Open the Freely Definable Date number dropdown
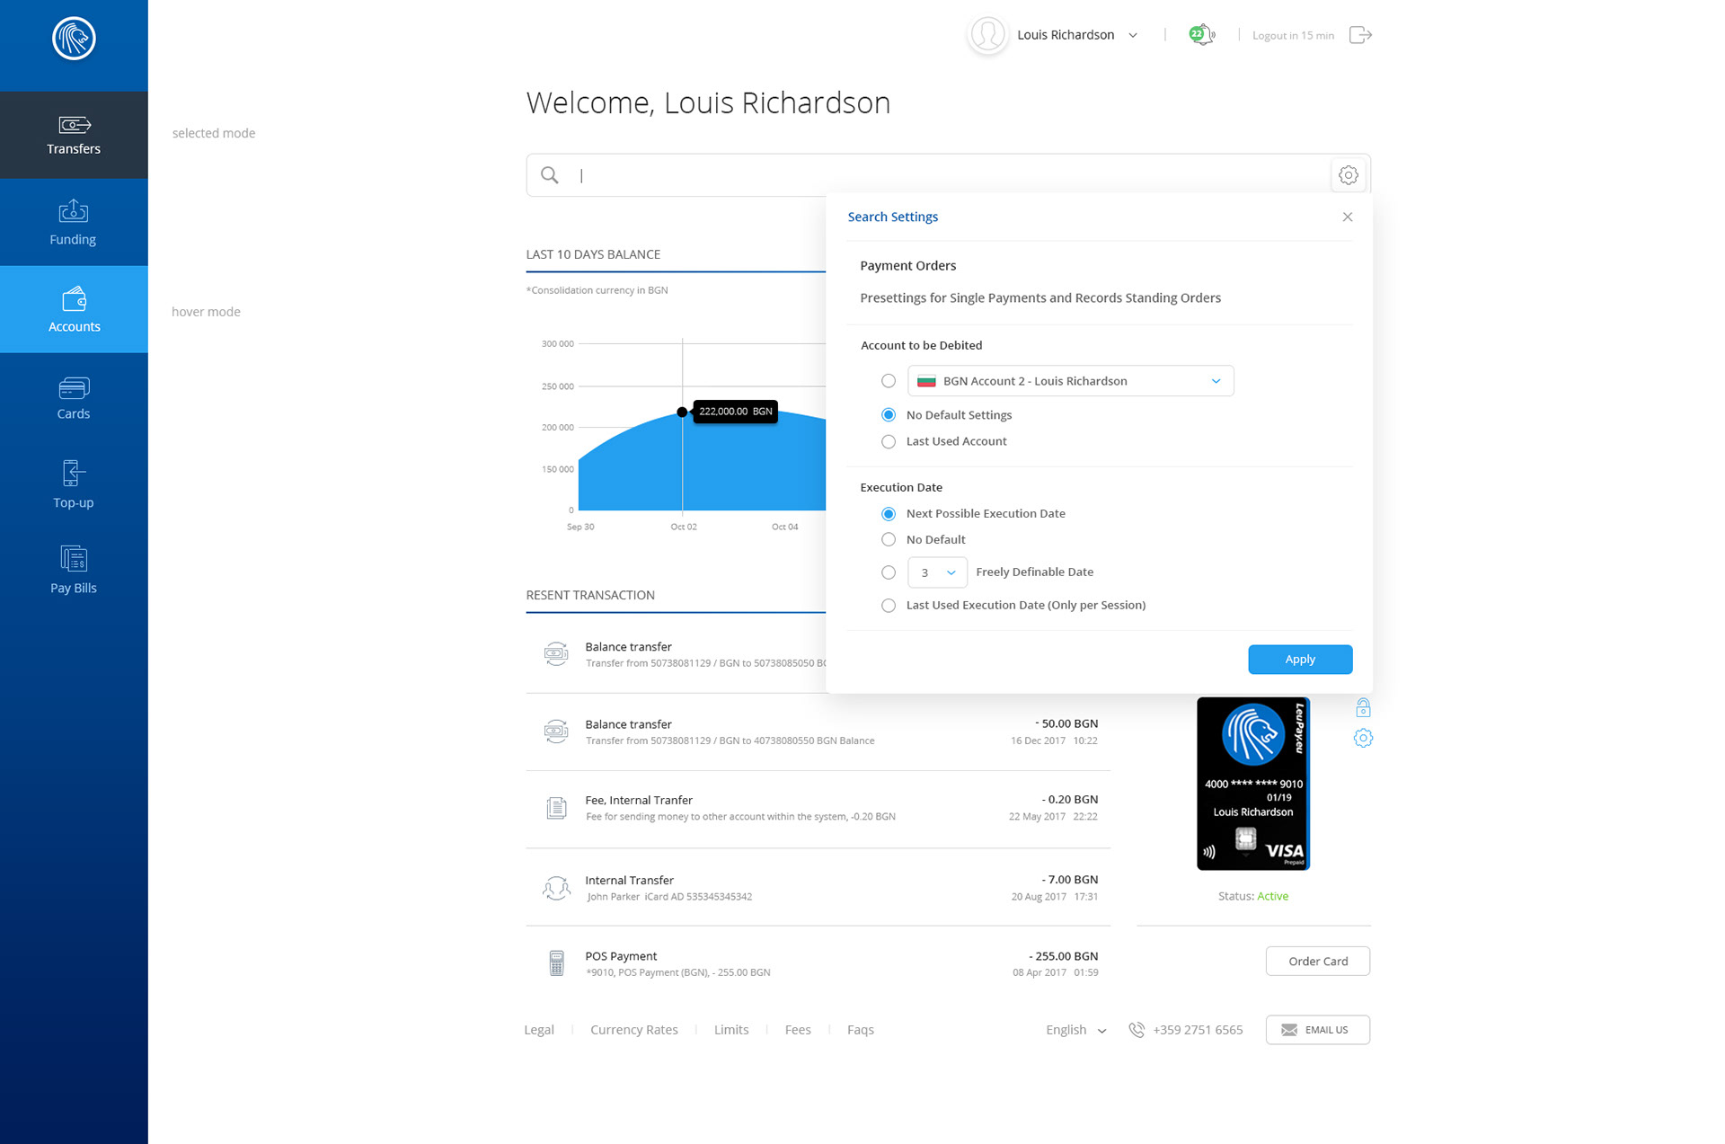This screenshot has height=1144, width=1725. click(x=937, y=572)
